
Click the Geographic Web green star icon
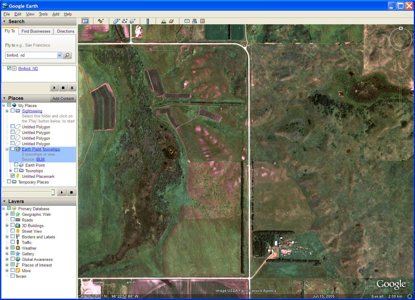18,214
